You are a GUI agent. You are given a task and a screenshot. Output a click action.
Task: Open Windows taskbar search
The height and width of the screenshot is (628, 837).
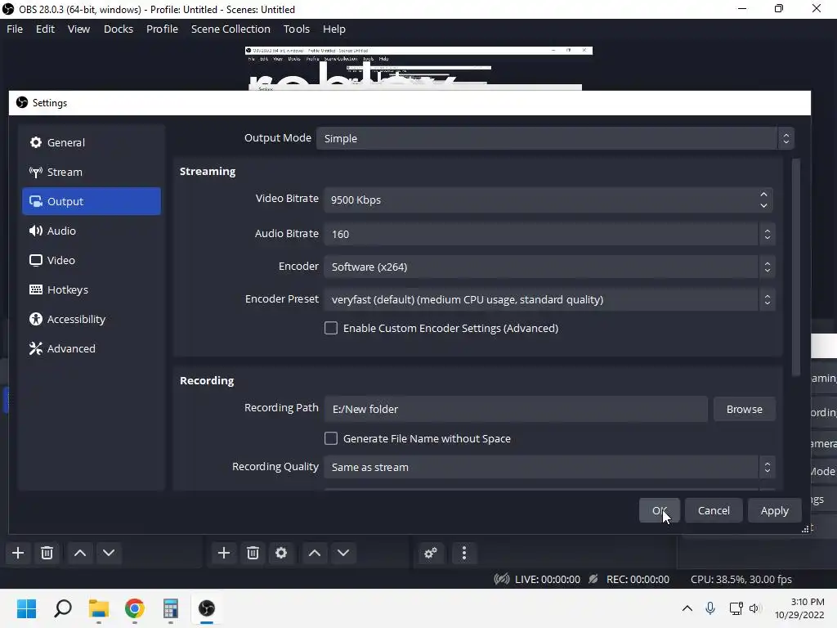63,608
